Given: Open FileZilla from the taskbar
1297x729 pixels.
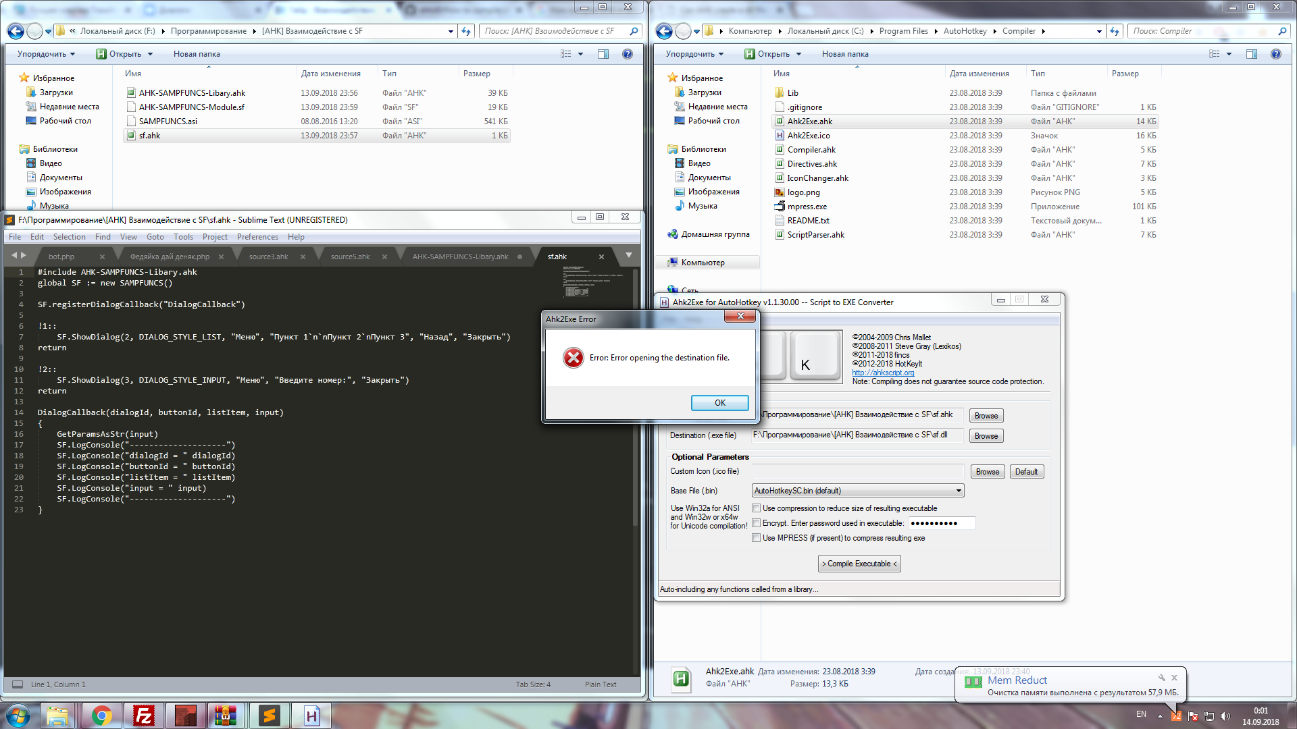Looking at the screenshot, I should 144,715.
